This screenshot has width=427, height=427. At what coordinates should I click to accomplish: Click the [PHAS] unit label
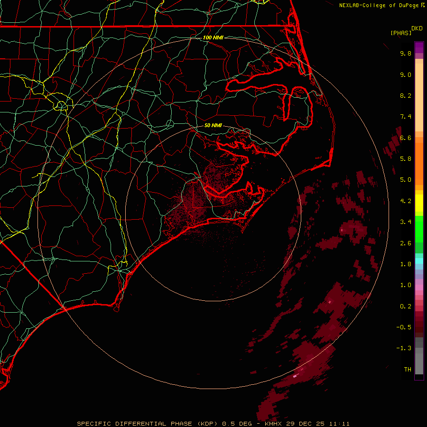coord(401,33)
